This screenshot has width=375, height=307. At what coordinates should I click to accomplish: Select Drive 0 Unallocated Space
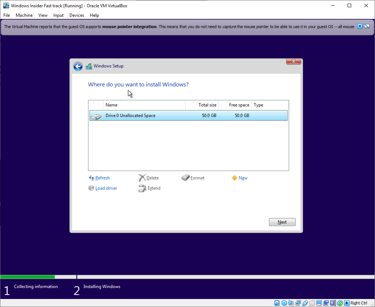coord(189,115)
